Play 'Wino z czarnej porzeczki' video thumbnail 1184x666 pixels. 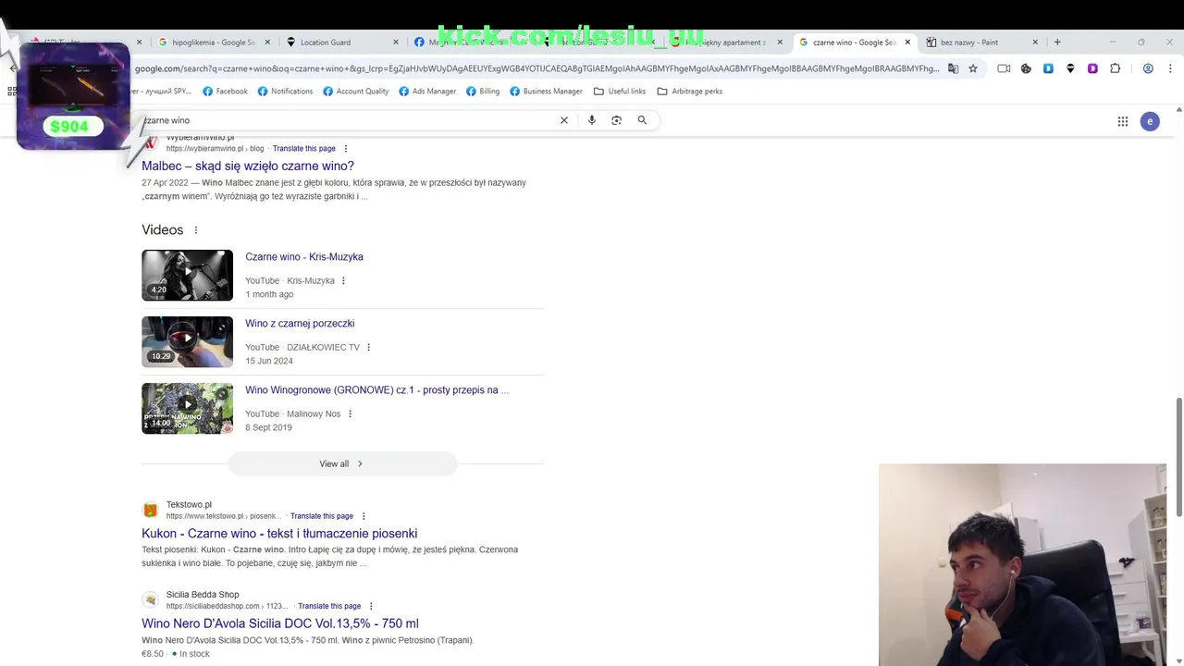(x=187, y=341)
